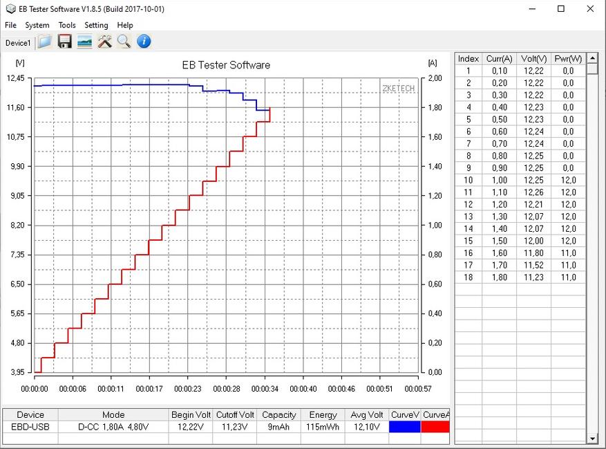Click the Cutoff Volt summary header
This screenshot has width=606, height=449.
tap(235, 414)
